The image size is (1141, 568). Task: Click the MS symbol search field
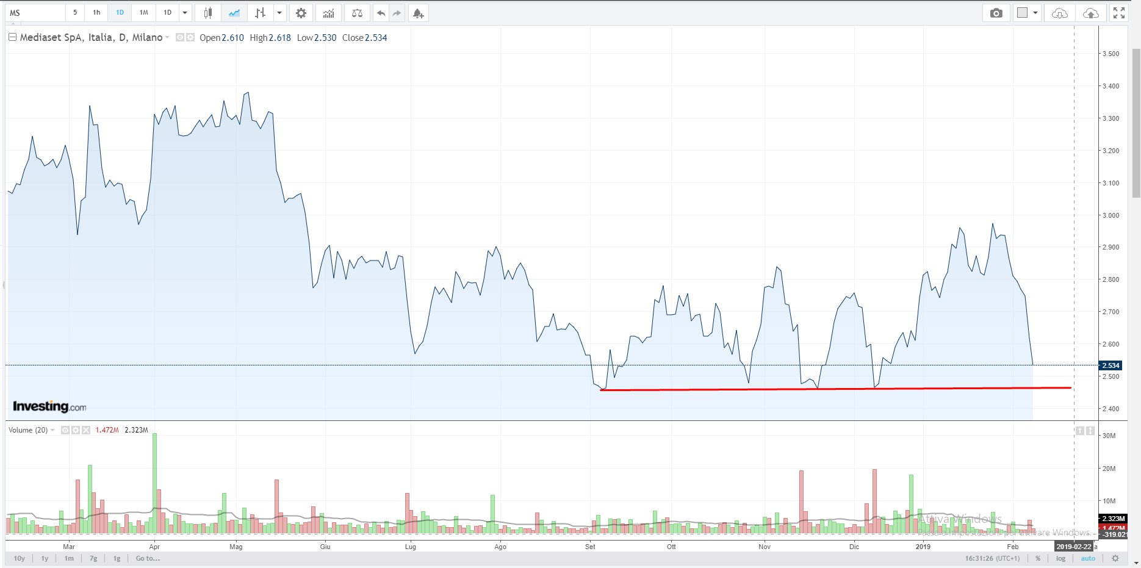[35, 13]
